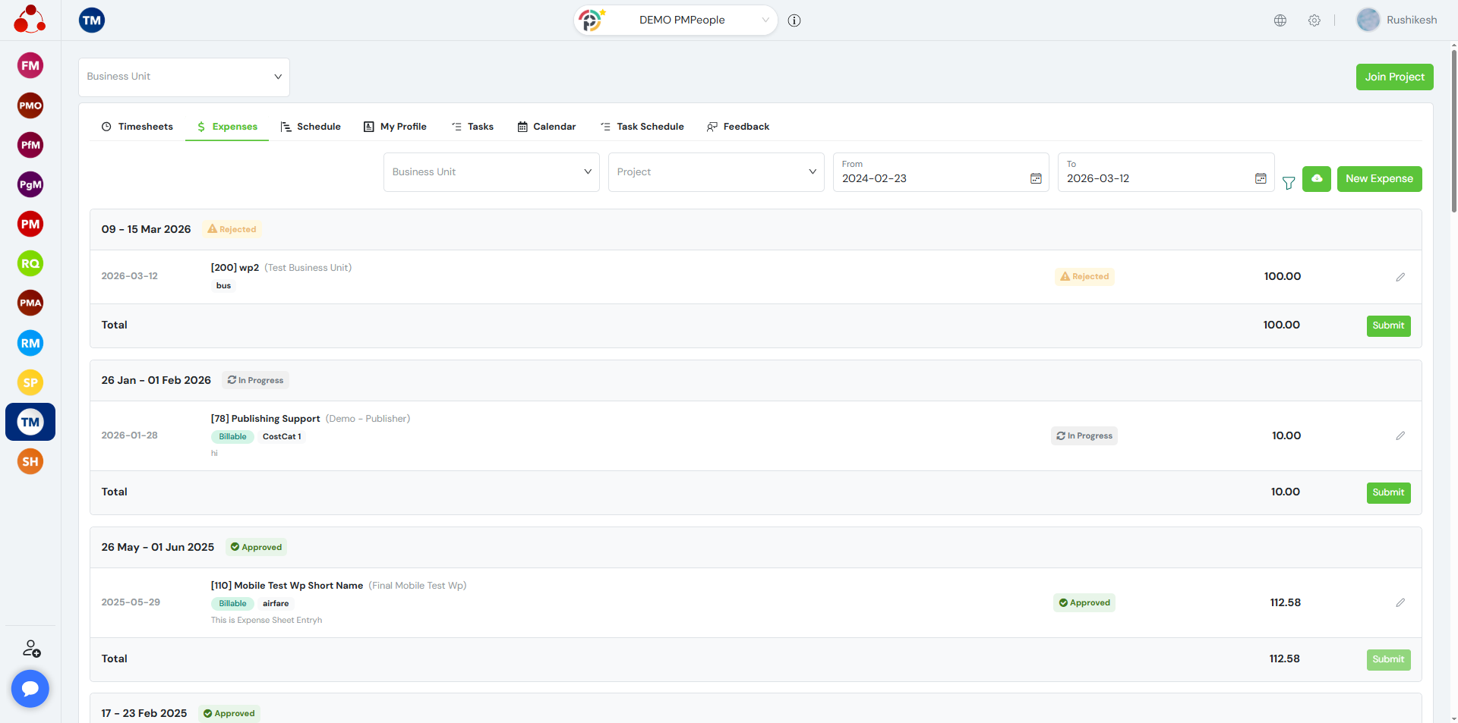Screen dimensions: 1458x723
Task: Open the PMO module icon
Action: point(30,105)
